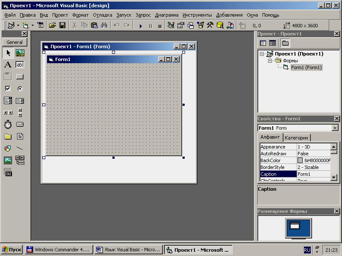
Task: Select the DriveListBox control tool
Action: coord(20,125)
